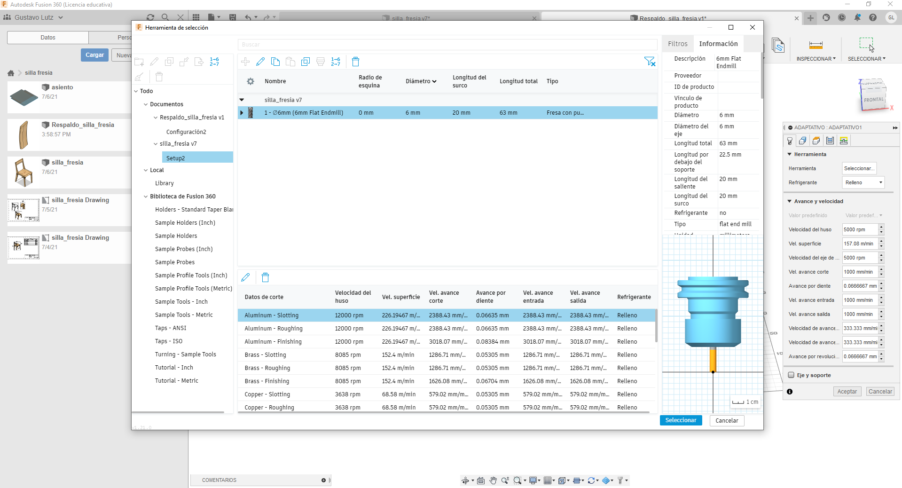The width and height of the screenshot is (902, 488).
Task: Collapse the Avance y velocidad section
Action: tap(790, 201)
